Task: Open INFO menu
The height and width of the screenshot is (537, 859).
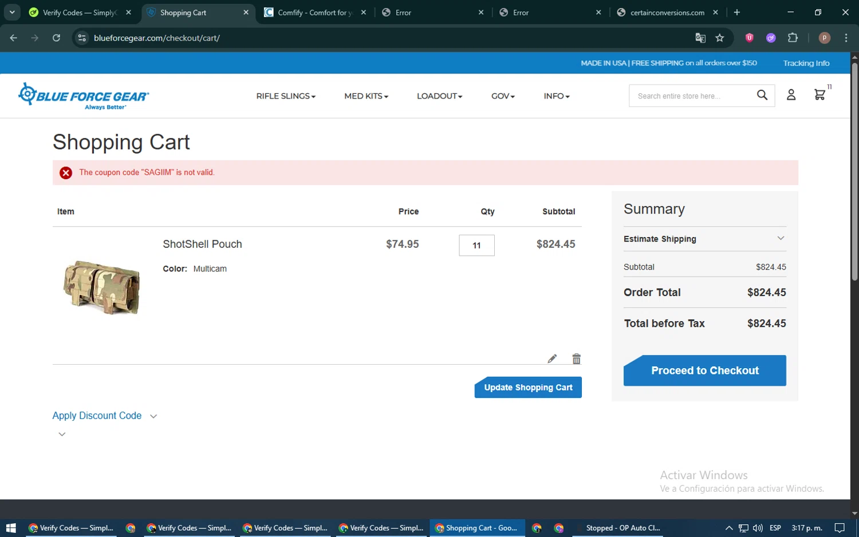Action: [557, 96]
